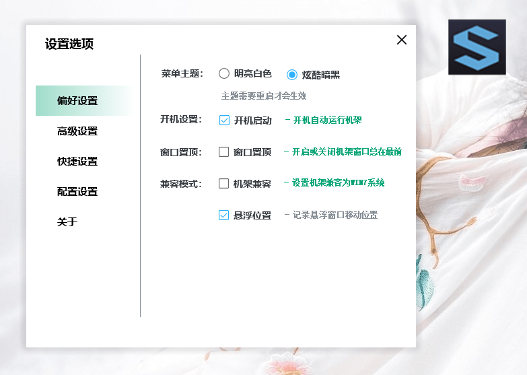Click the 兼容模式 label
Screen dimensions: 527x375
(x=181, y=184)
